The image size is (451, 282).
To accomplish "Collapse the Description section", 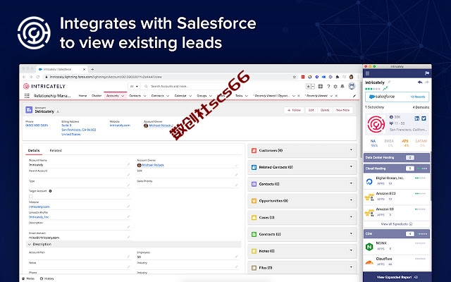I will 30,245.
